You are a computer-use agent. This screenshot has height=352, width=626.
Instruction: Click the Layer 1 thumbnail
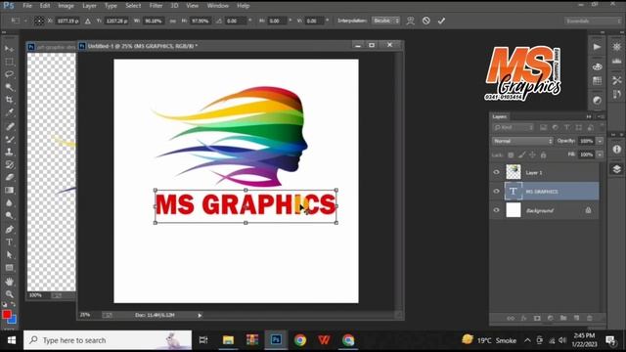pyautogui.click(x=514, y=172)
